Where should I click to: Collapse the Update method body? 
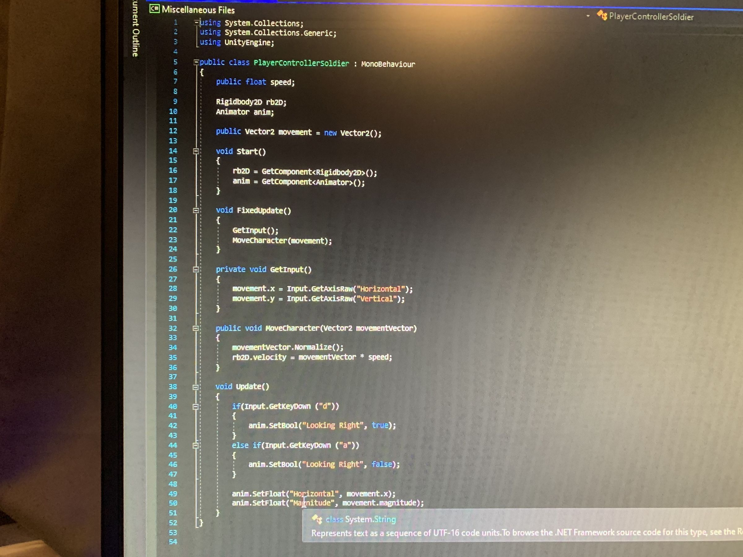pyautogui.click(x=197, y=387)
